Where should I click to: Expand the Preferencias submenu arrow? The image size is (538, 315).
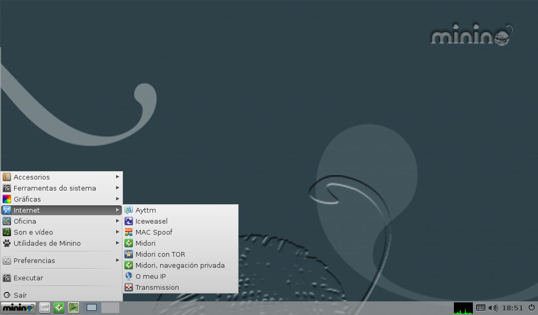(x=118, y=260)
